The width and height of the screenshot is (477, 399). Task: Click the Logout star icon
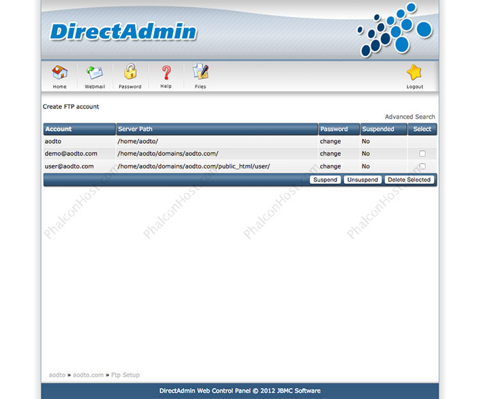(x=414, y=72)
